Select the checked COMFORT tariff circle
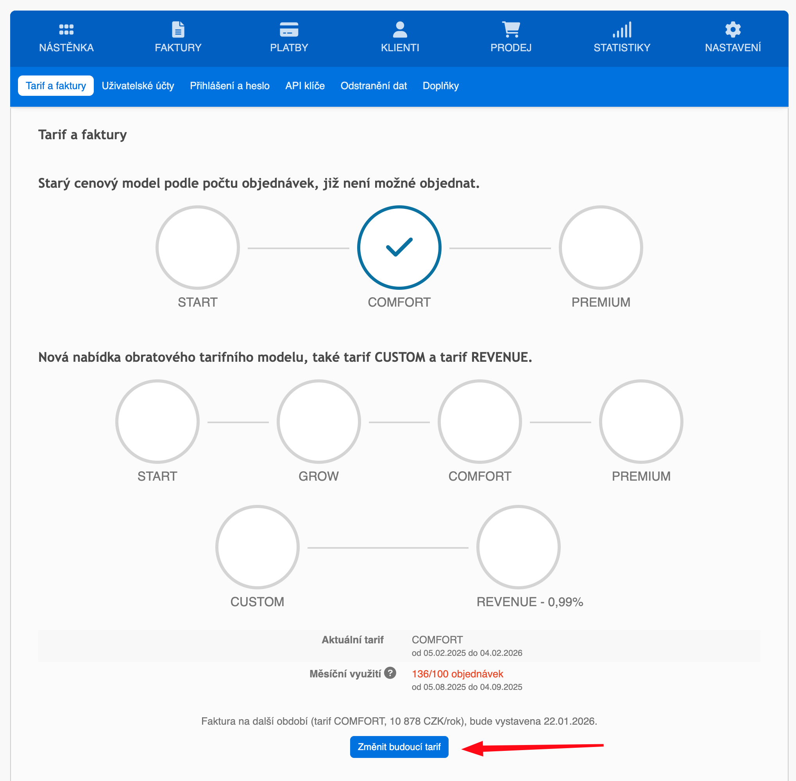The image size is (796, 781). click(399, 247)
